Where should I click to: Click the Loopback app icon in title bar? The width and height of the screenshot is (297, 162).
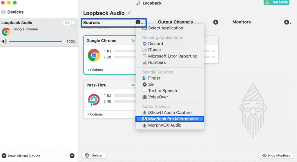point(138,3)
